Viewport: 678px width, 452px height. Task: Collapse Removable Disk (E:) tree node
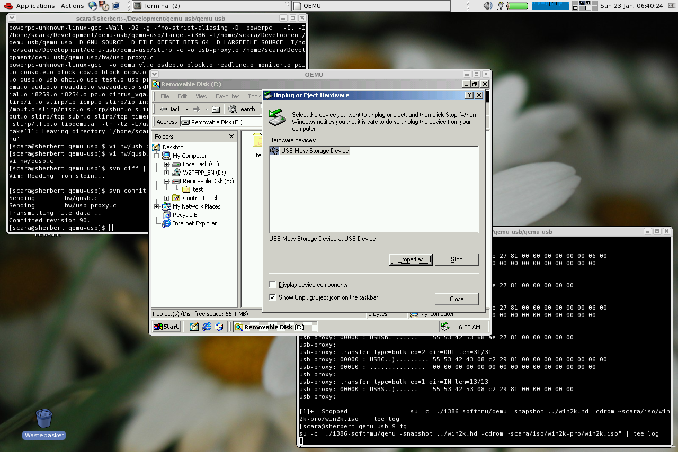tap(167, 181)
